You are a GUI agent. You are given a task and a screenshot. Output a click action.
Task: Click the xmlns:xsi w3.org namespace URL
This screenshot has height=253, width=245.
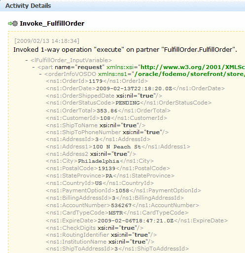click(193, 67)
